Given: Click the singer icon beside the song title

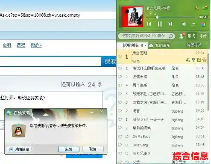Looking at the screenshot, I should [x=197, y=8].
